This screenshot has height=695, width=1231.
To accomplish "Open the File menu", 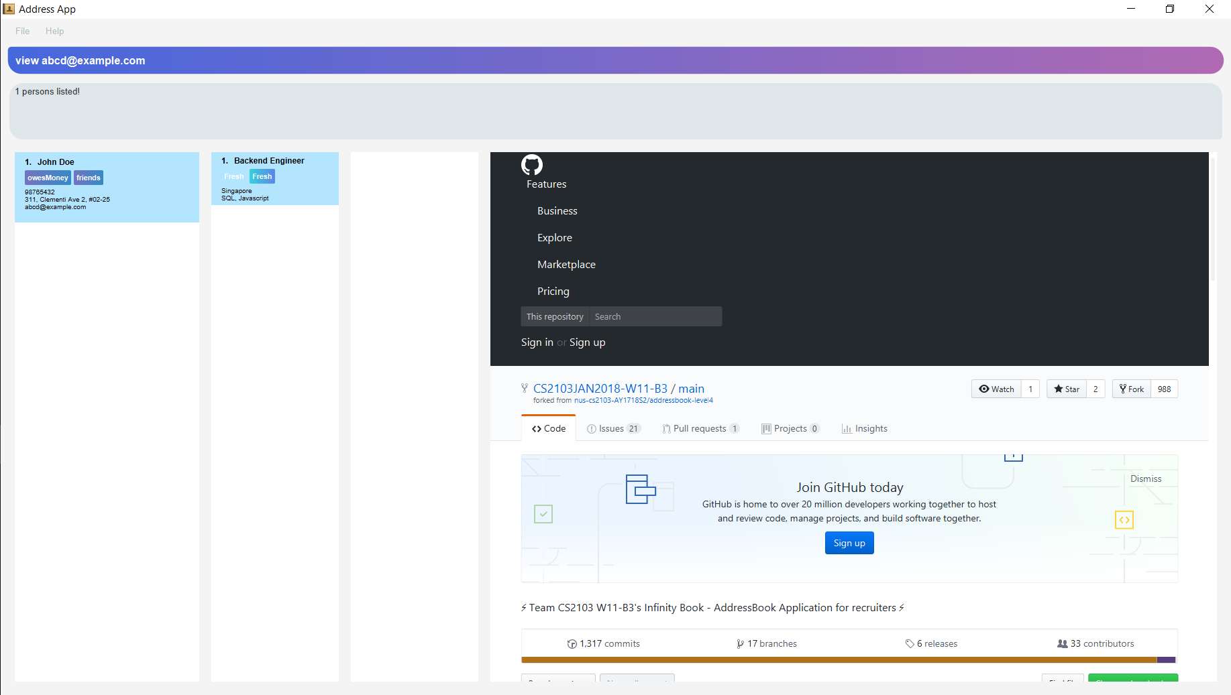I will point(23,31).
